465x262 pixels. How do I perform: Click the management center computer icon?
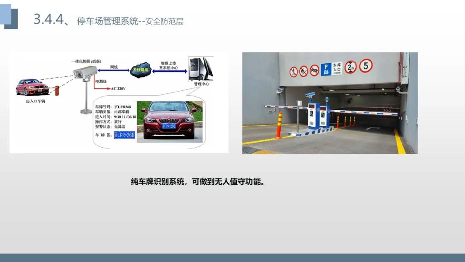tap(201, 69)
